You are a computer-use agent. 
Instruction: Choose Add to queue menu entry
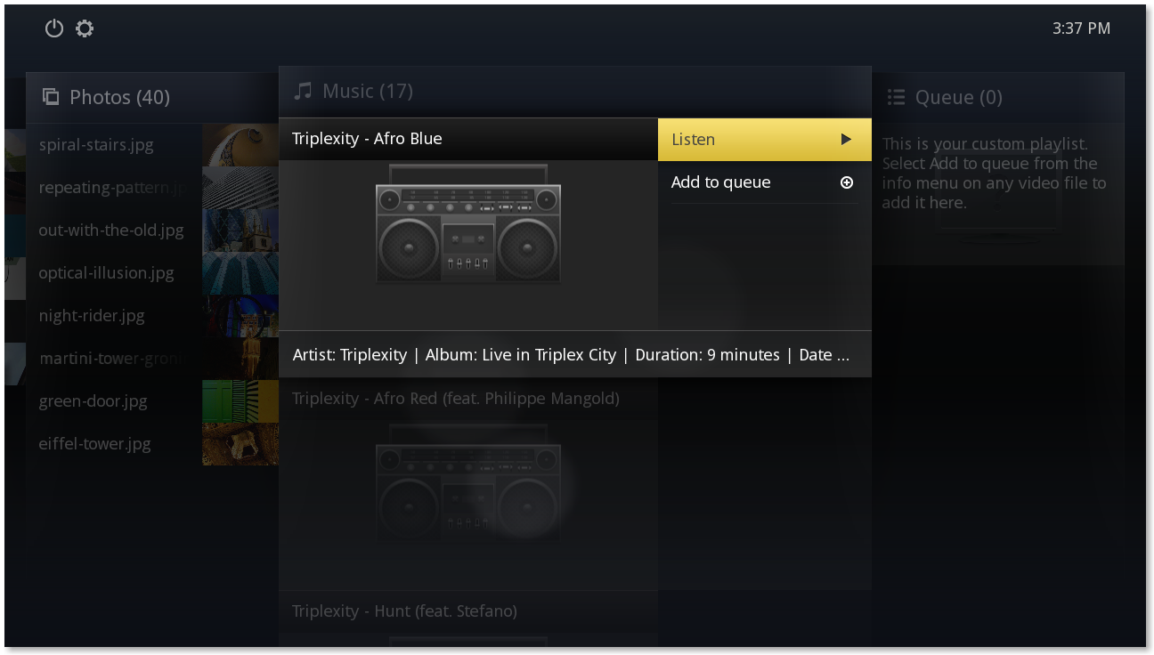pos(764,182)
